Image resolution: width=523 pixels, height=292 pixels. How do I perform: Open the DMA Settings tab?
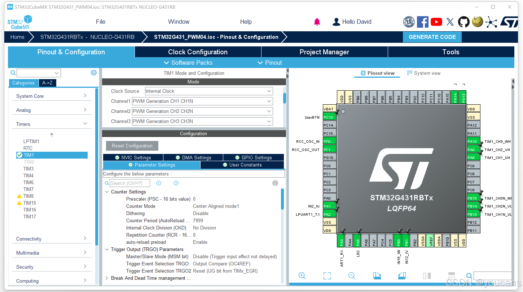[193, 158]
